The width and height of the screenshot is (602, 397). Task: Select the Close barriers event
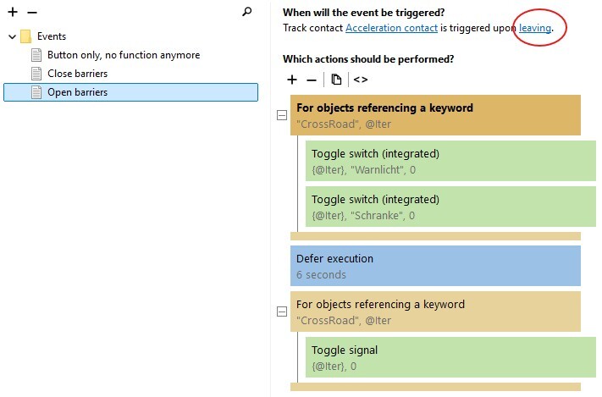pyautogui.click(x=77, y=74)
